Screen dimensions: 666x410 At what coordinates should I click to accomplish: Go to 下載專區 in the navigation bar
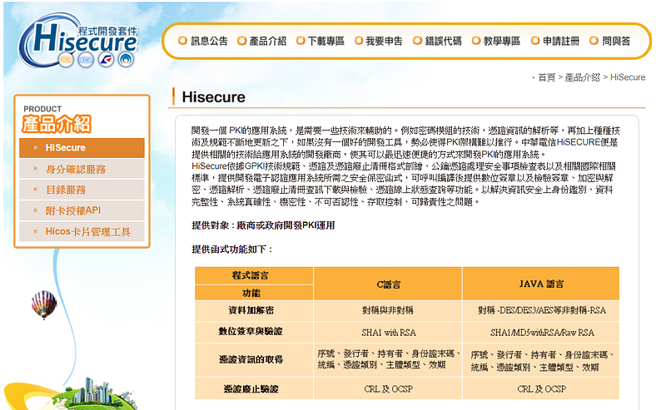coord(321,41)
